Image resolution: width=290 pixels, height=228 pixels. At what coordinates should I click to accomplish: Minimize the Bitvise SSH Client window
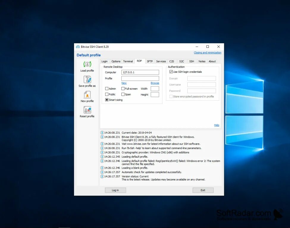[x=197, y=47]
